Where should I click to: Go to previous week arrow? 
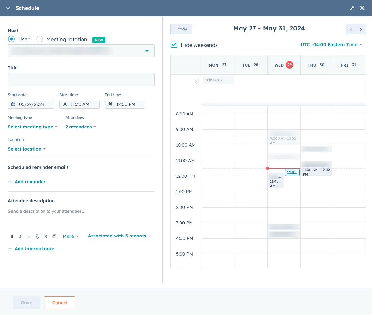pyautogui.click(x=351, y=30)
